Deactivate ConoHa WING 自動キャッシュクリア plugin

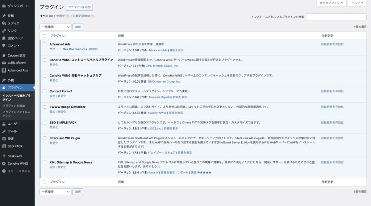coord(54,80)
